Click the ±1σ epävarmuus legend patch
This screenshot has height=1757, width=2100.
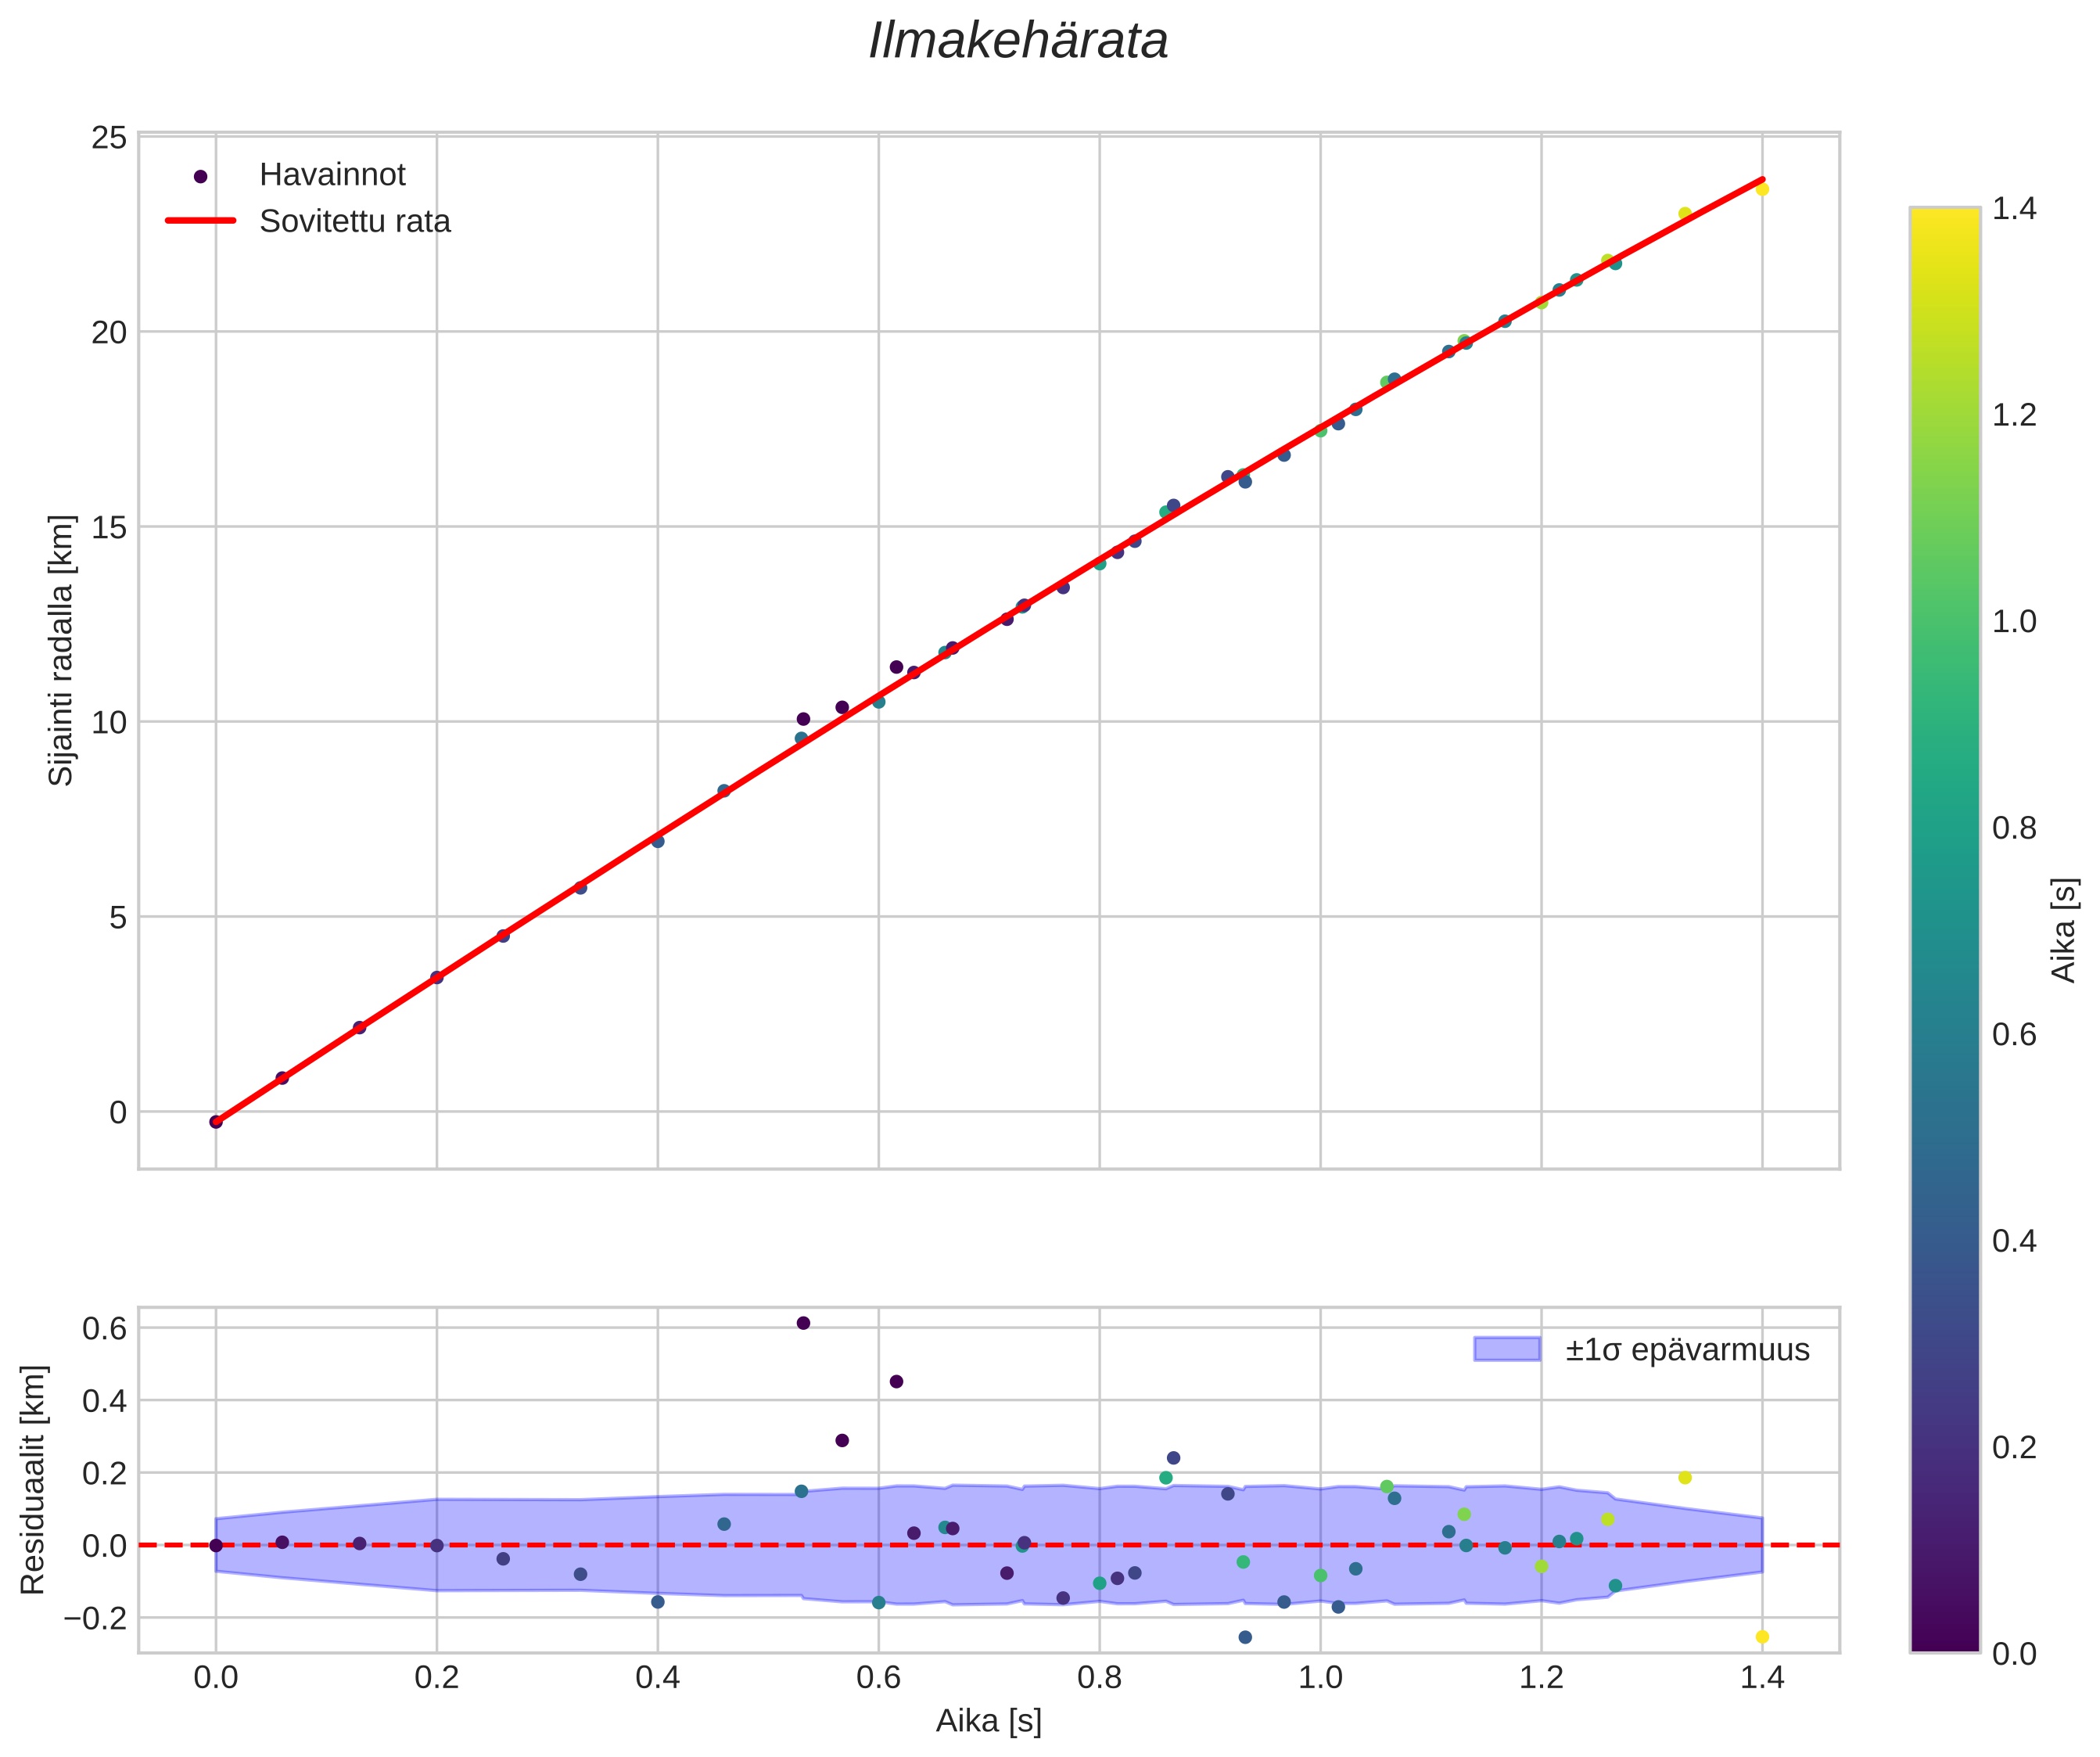pos(1506,1350)
